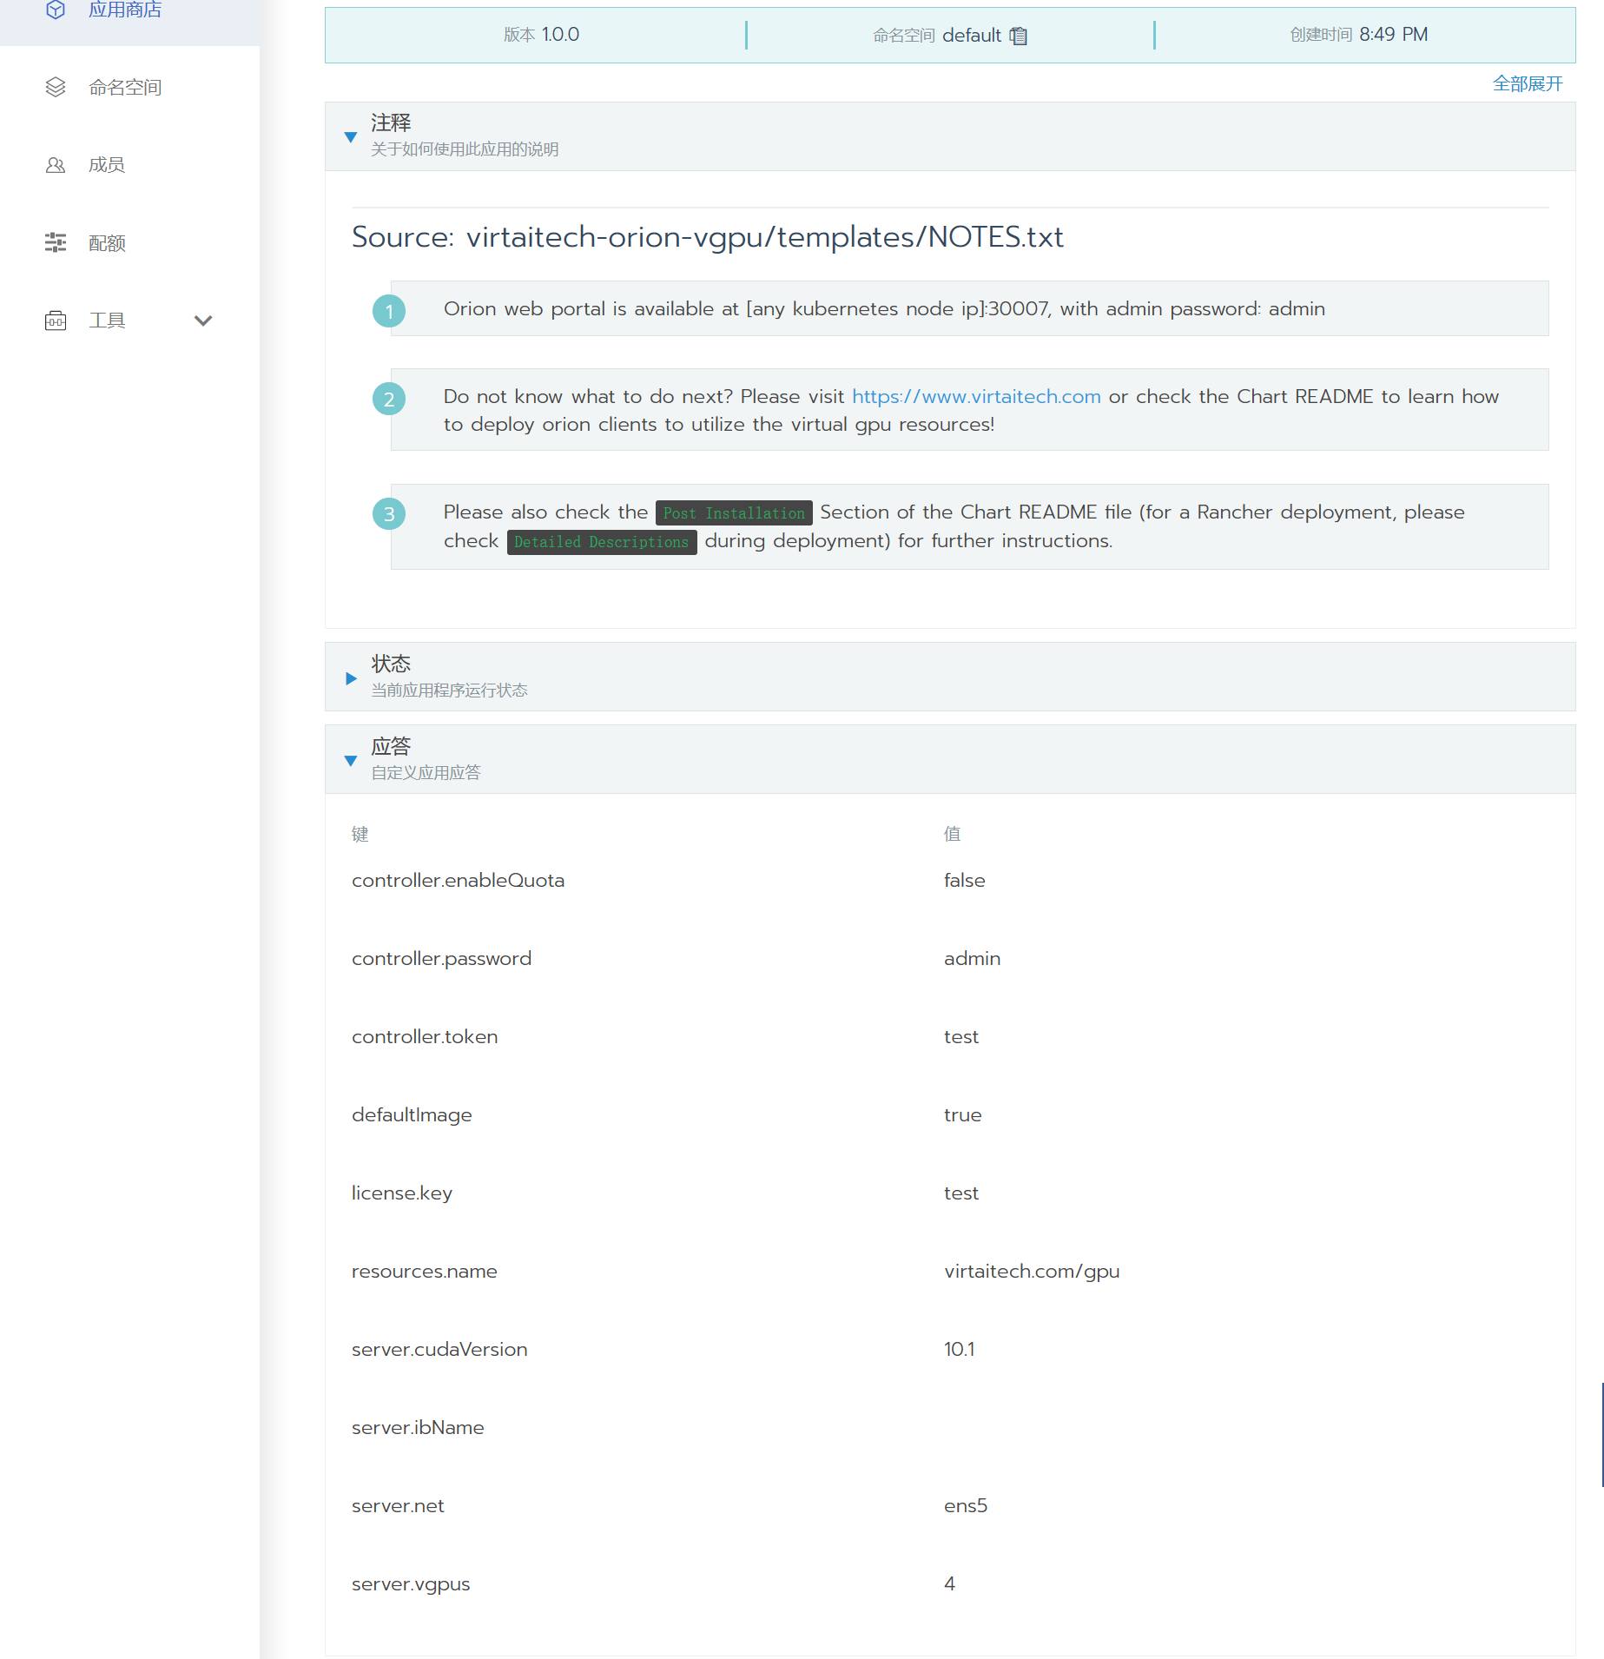Expand the 状态 status section

pyautogui.click(x=351, y=678)
